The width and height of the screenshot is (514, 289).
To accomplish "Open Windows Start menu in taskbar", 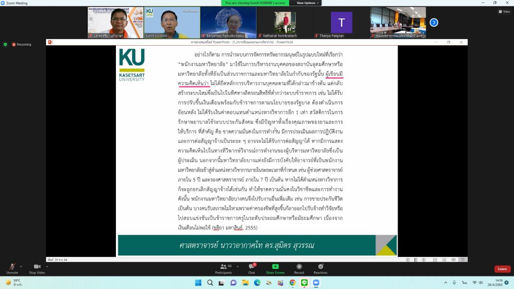I will point(197,283).
